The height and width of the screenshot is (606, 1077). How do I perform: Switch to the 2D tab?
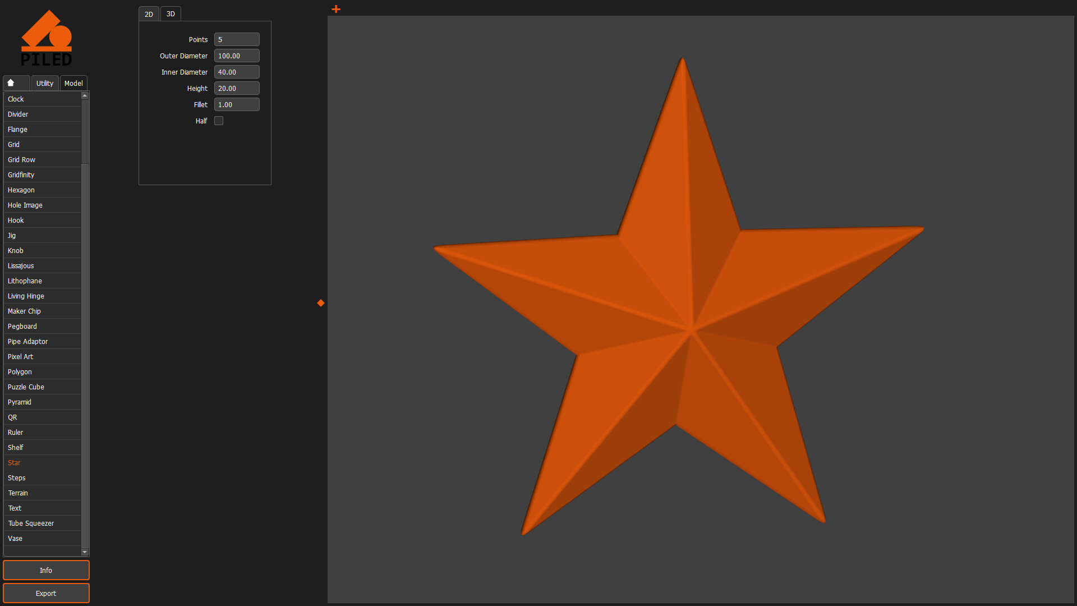click(149, 14)
